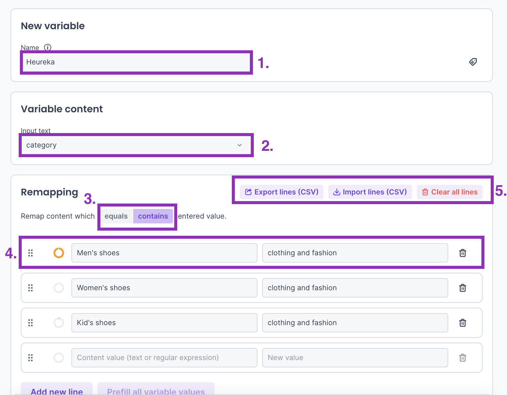Click Prefill all variable values button

156,390
